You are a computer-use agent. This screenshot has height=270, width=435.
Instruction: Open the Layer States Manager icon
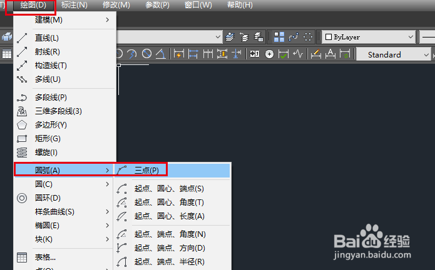258,37
